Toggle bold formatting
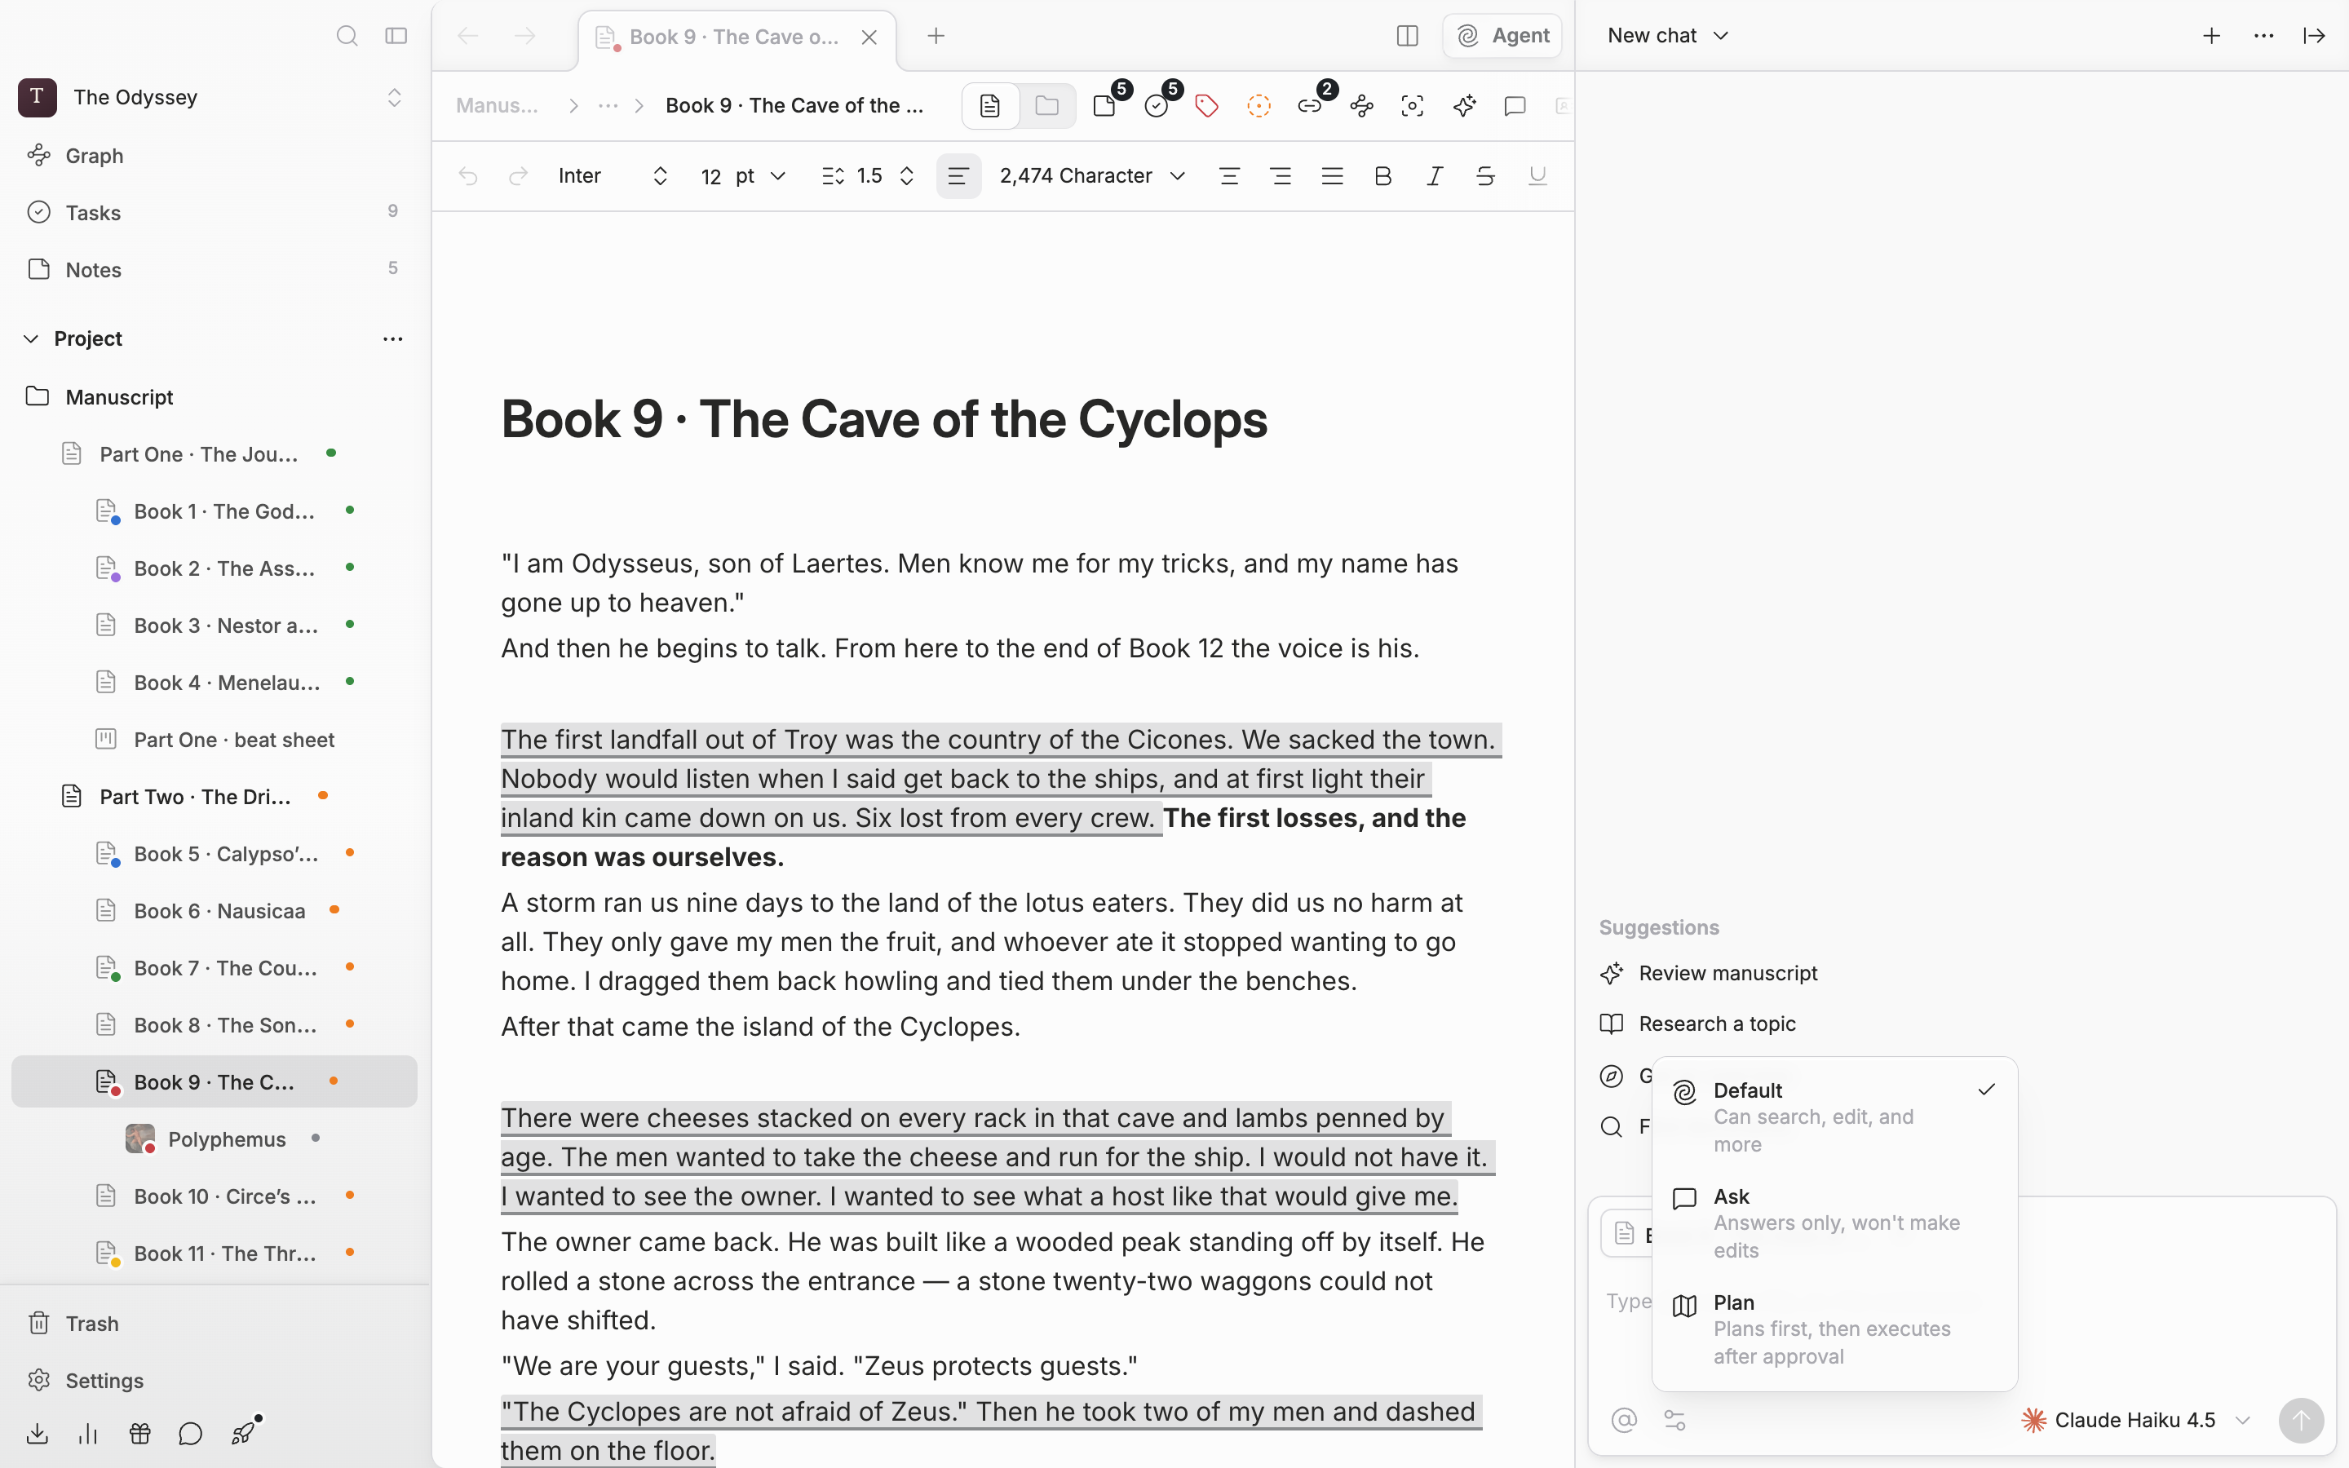 point(1383,175)
